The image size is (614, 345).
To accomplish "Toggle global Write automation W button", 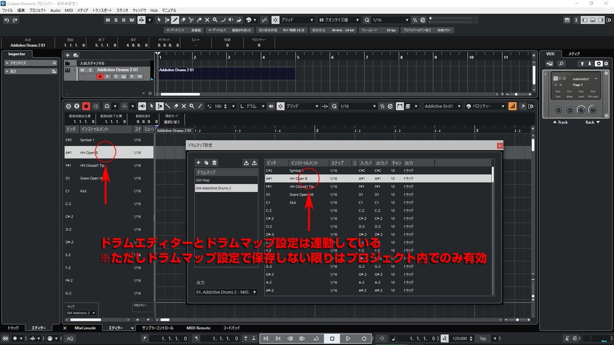I will pyautogui.click(x=132, y=20).
